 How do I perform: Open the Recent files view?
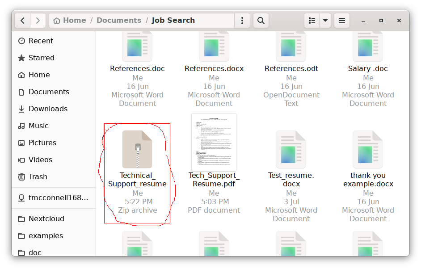[40, 41]
